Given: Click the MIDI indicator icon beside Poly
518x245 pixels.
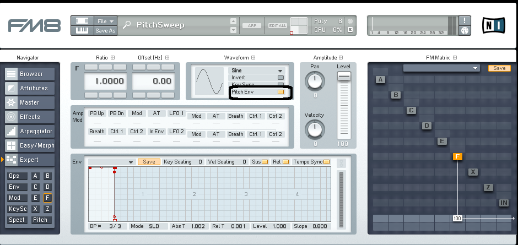Looking at the screenshot, I should (350, 21).
